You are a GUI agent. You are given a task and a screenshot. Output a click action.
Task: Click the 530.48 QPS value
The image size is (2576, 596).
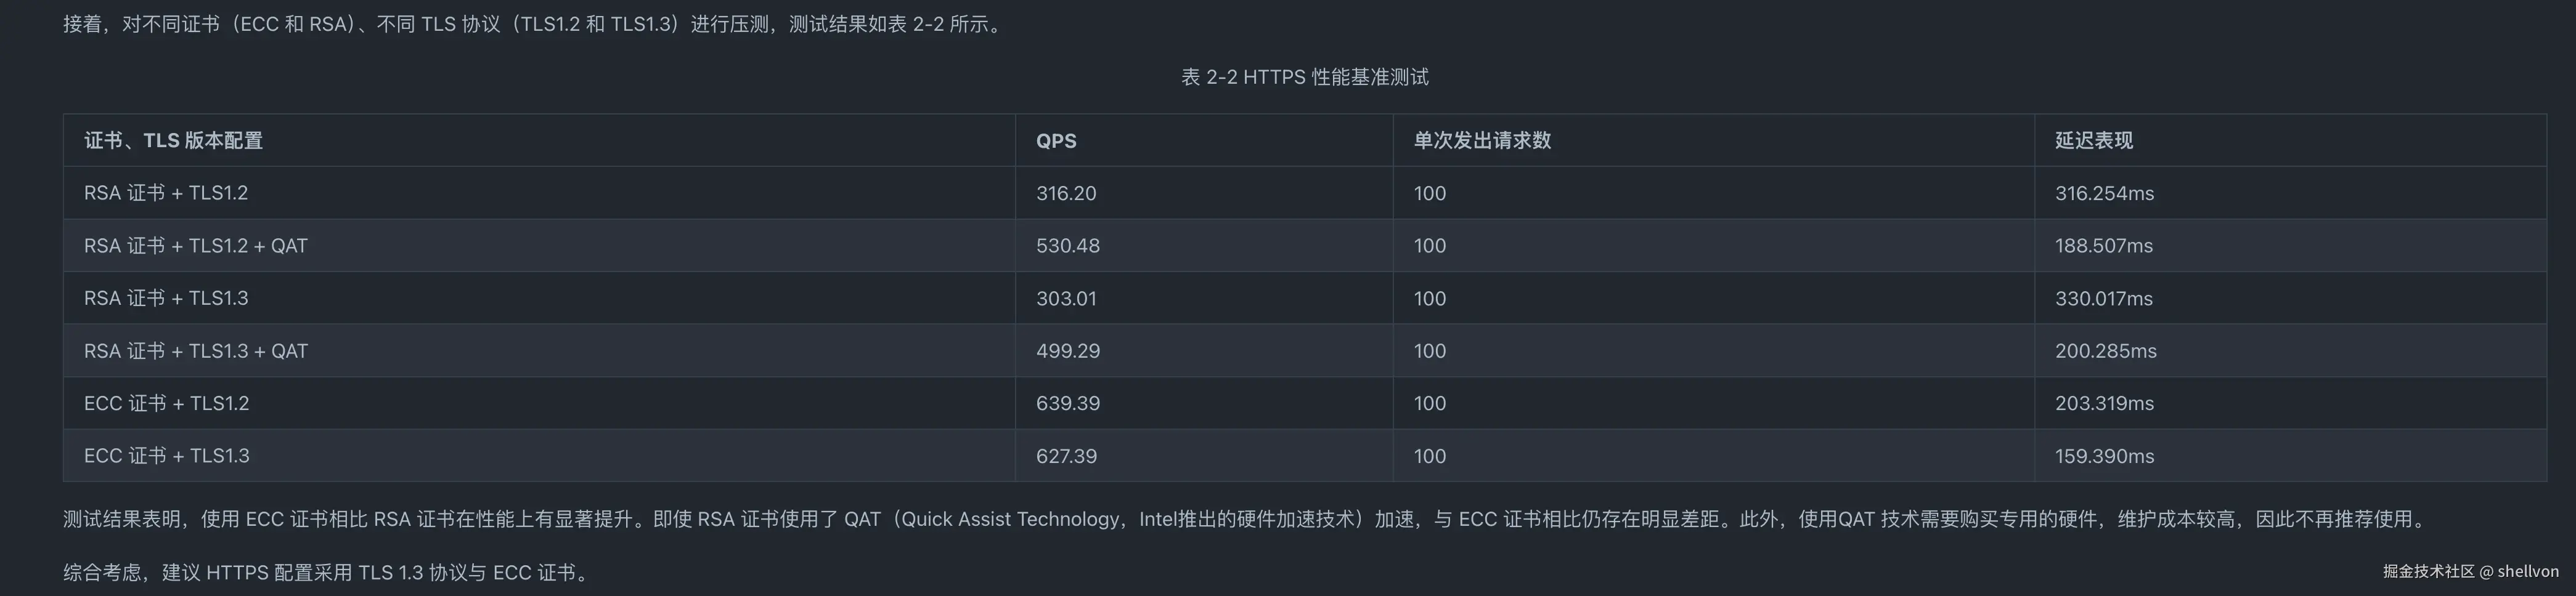[x=1067, y=246]
